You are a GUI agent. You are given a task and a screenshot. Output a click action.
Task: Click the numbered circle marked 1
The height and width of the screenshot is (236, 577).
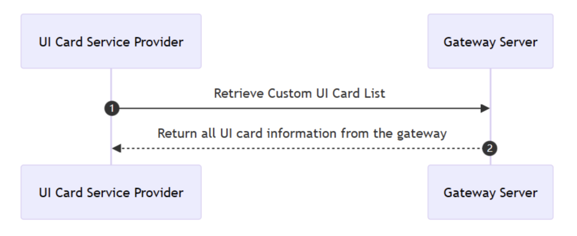pyautogui.click(x=112, y=108)
